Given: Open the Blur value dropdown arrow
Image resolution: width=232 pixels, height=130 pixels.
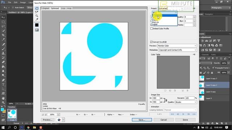Looking at the screenshot, I should click(x=194, y=21).
